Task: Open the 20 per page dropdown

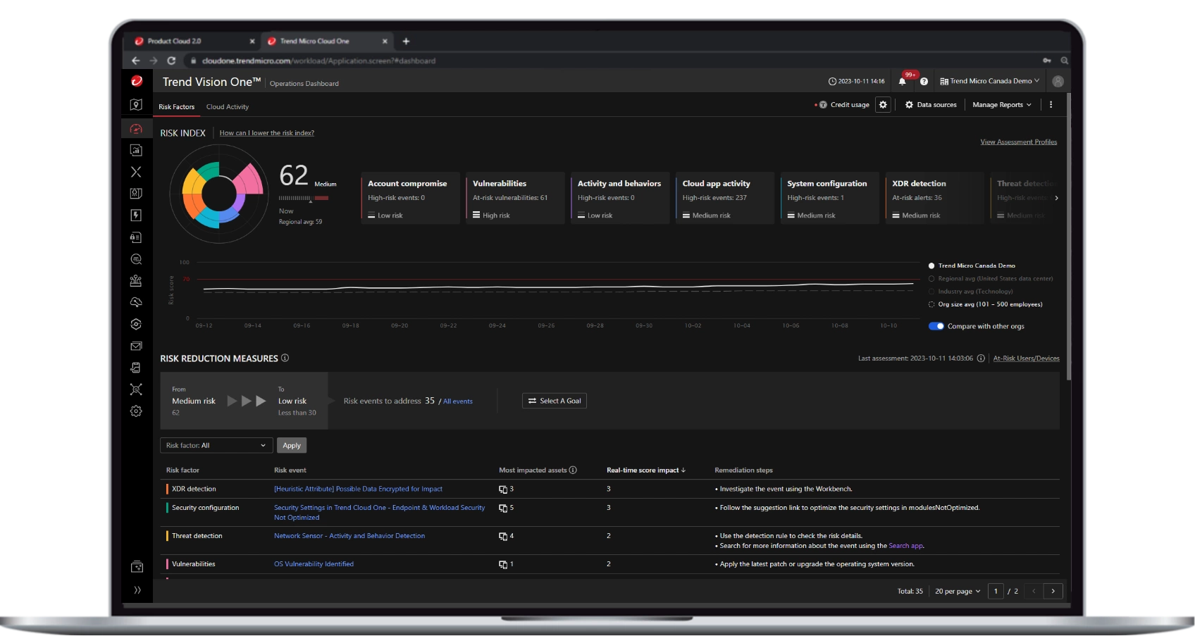Action: point(957,592)
